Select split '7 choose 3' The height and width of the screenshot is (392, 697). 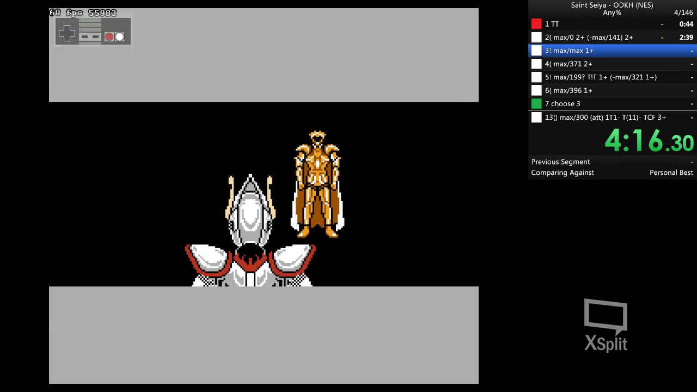[563, 103]
